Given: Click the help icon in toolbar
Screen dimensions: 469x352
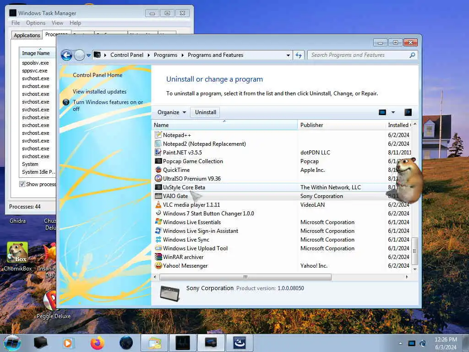Looking at the screenshot, I should pos(408,112).
